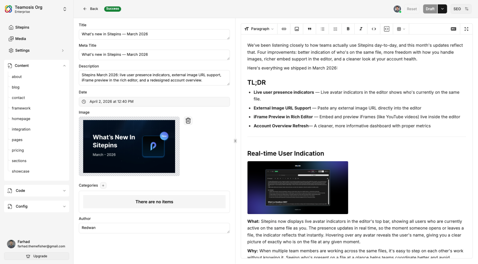Open the table insert dropdown
Screen dimensions: 478x264
(401, 29)
